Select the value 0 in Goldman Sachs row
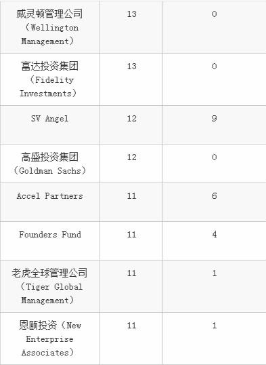 pos(214,157)
